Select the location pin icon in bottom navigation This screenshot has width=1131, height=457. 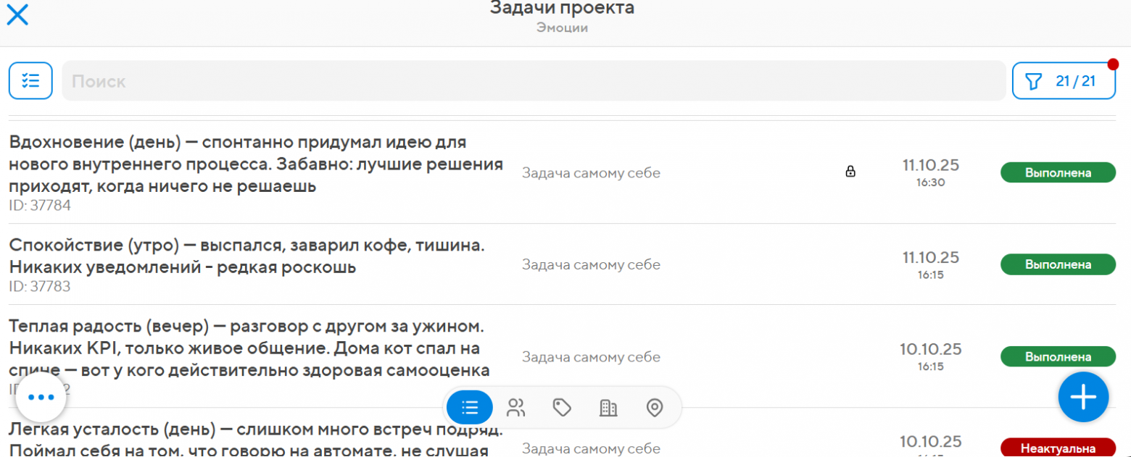655,407
